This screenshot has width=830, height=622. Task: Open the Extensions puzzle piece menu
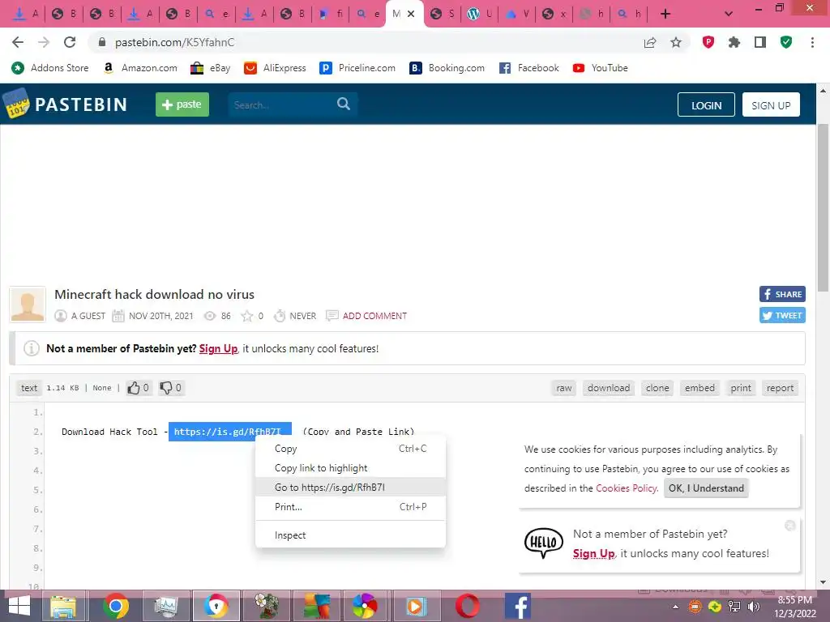[x=734, y=42]
